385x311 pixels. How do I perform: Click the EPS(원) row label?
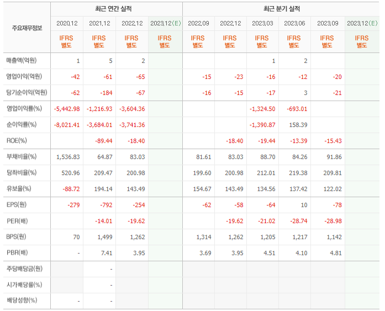(16, 205)
